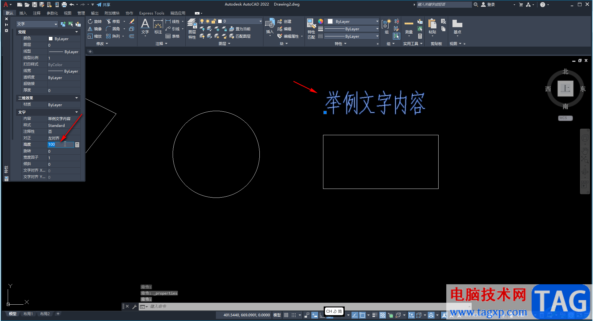Image resolution: width=593 pixels, height=321 pixels.
Task: Click the 模型 button in status bar
Action: [277, 315]
